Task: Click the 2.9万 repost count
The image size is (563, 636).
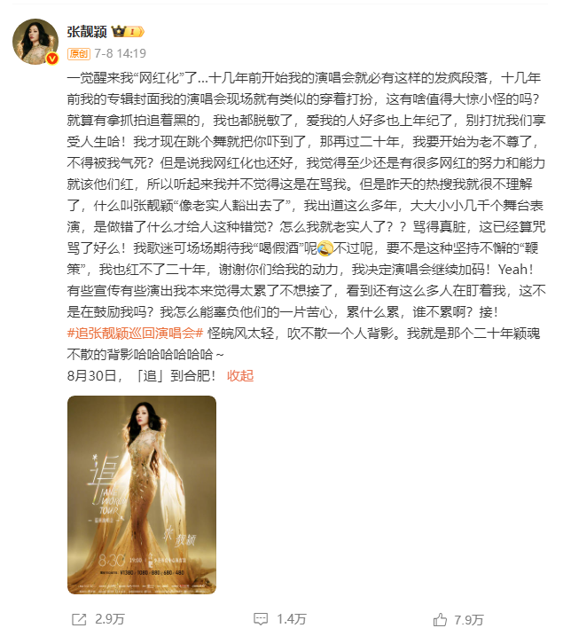Action: pos(109,619)
